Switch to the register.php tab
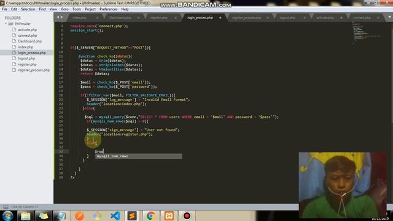Screen dimensions: 393x221 [x=159, y=18]
